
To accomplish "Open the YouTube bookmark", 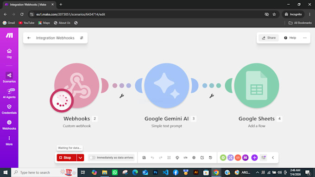I will (x=26, y=23).
